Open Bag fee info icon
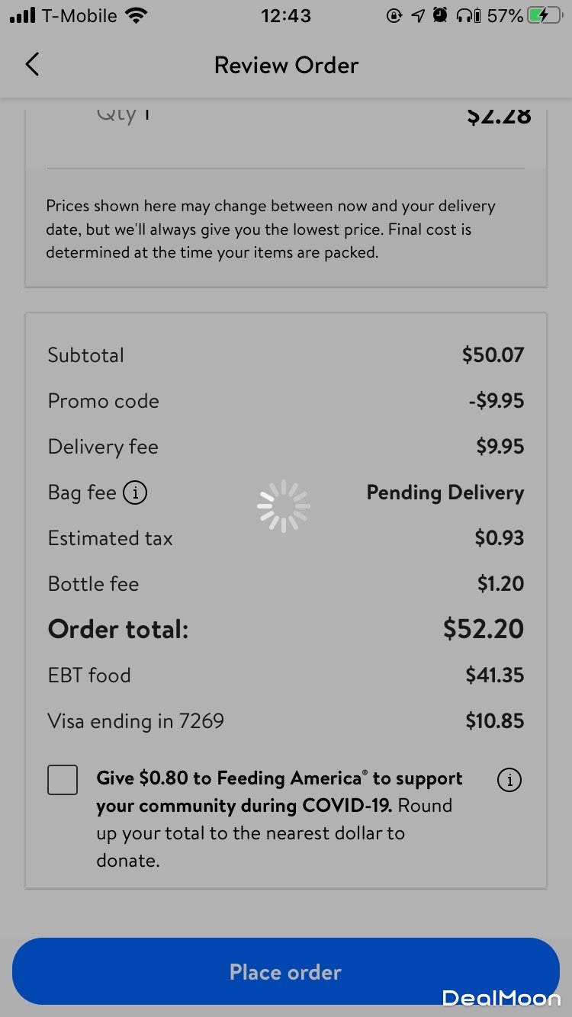Image resolution: width=572 pixels, height=1017 pixels. pyautogui.click(x=135, y=492)
